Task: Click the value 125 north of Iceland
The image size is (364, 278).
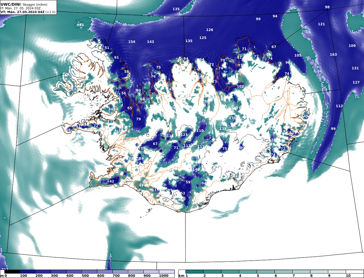Action: point(203,38)
